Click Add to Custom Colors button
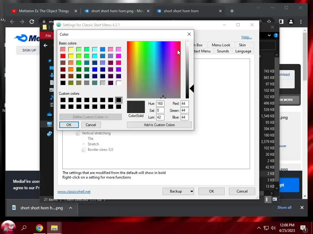The height and width of the screenshot is (234, 313). (x=159, y=125)
